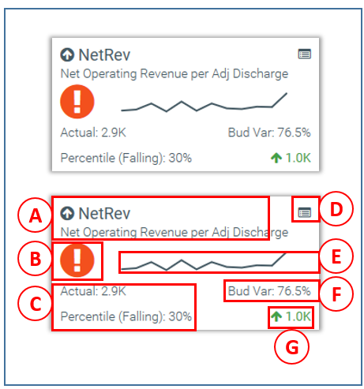
Task: Click 'Bud Var: 76.5%' on top card
Action: pos(269,133)
